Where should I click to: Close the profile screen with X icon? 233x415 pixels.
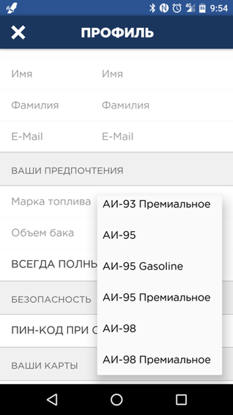point(18,32)
